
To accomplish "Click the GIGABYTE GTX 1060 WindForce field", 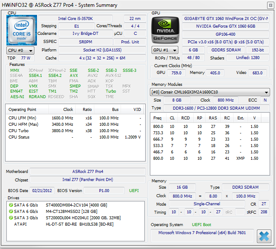I will click(x=225, y=19).
